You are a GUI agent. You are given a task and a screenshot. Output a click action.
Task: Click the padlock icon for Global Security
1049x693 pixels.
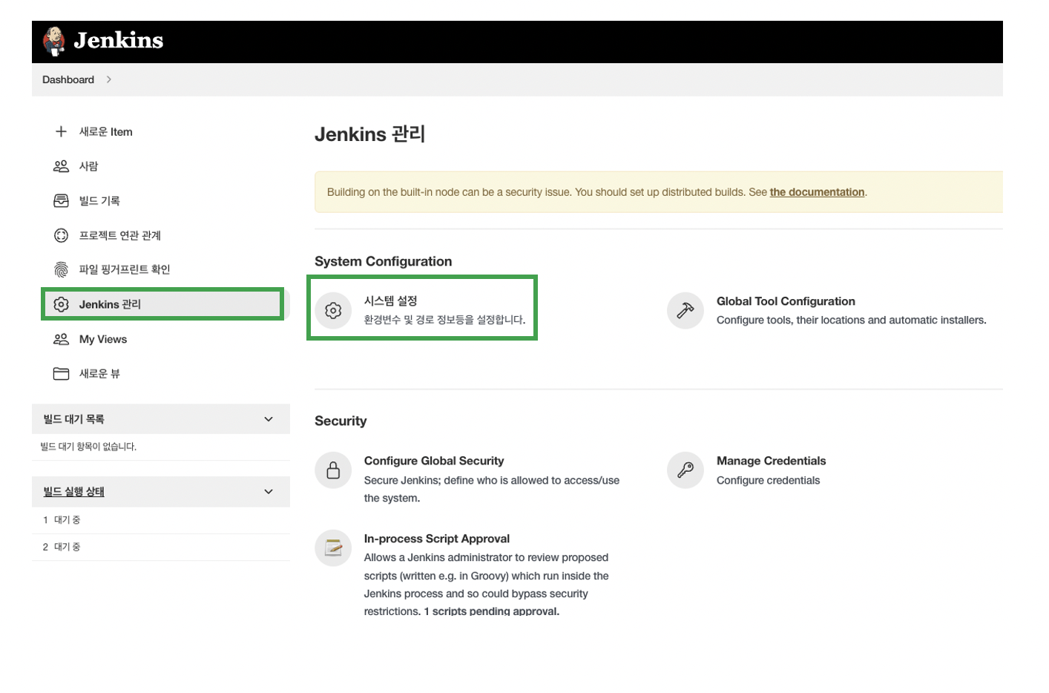[x=333, y=470]
